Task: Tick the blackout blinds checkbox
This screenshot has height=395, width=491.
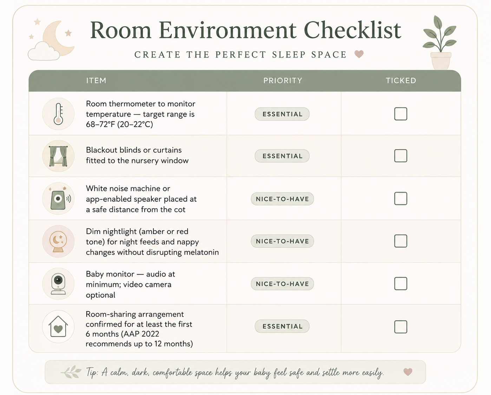Action: [401, 156]
